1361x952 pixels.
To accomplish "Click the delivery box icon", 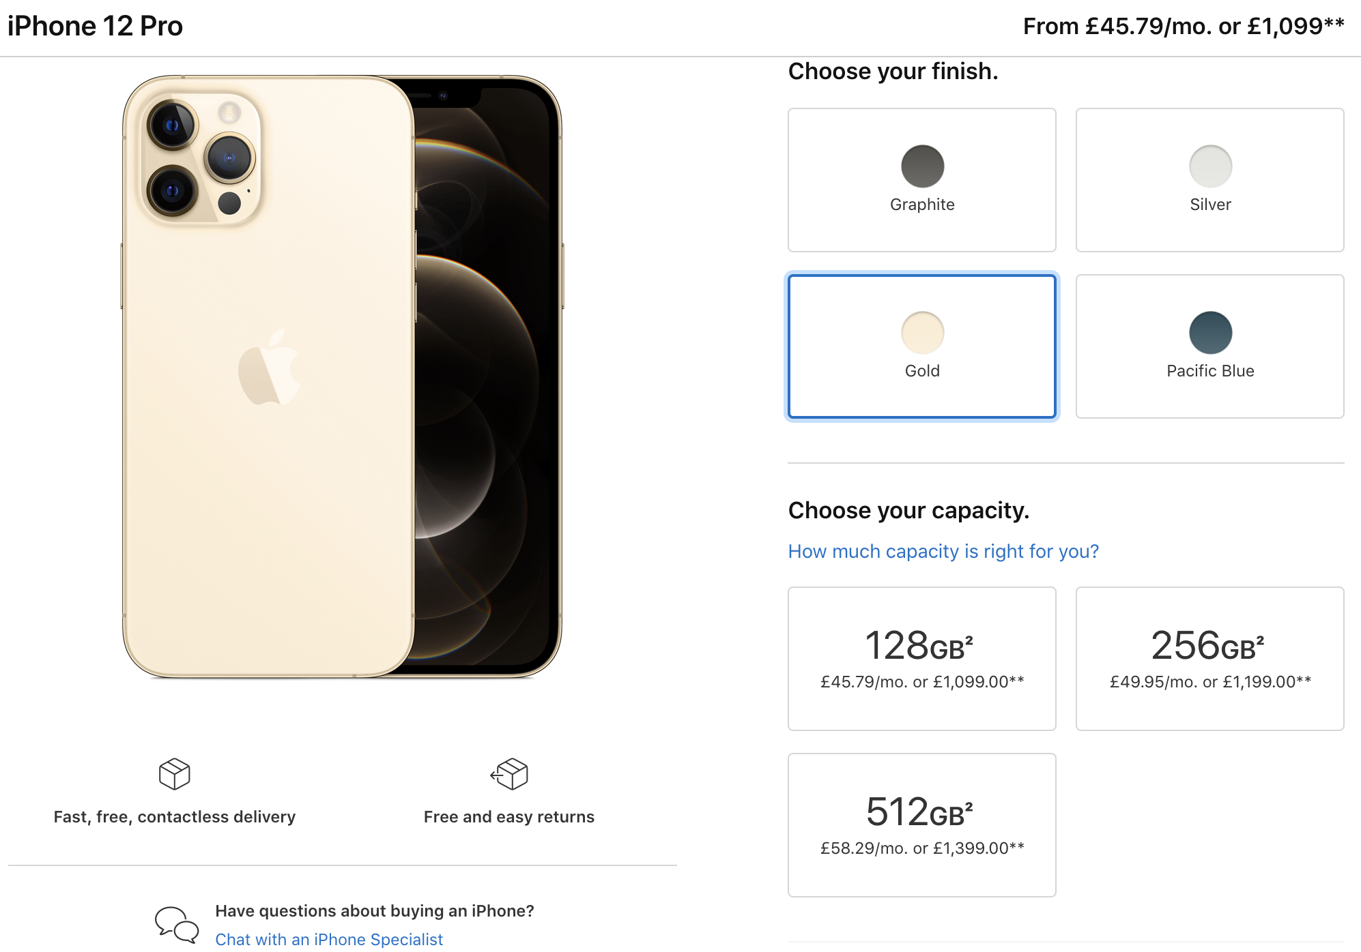I will tap(174, 774).
